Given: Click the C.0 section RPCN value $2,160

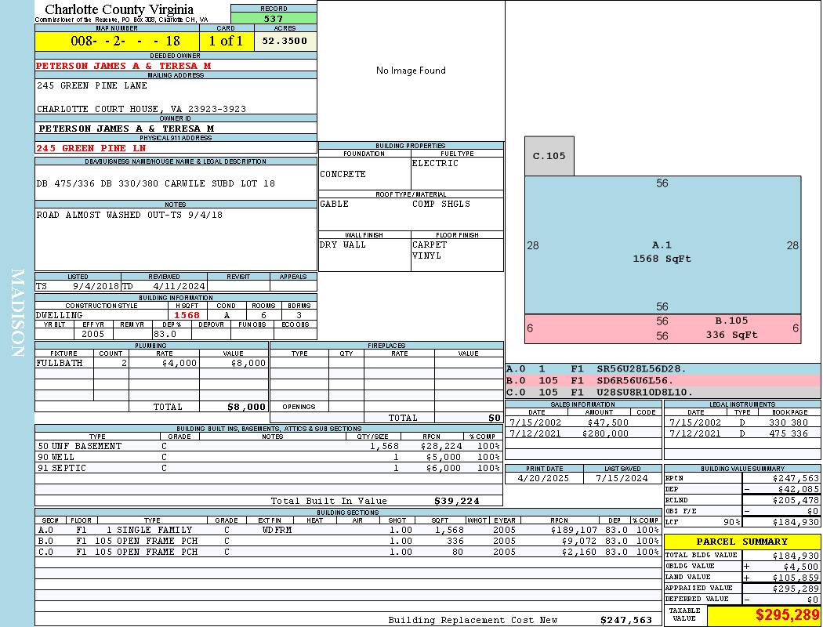Looking at the screenshot, I should (578, 552).
